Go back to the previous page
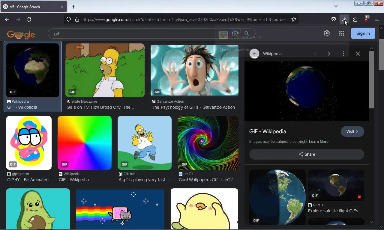Viewport: 384px width, 230px height. pyautogui.click(x=7, y=19)
